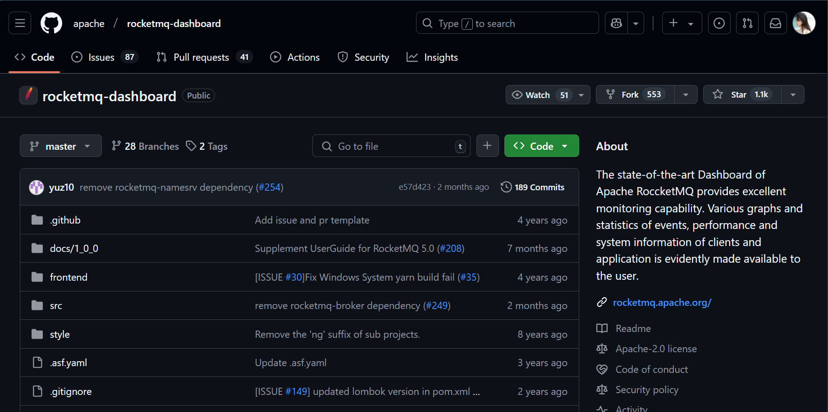Open the pull requests shortcut icon in header
Screen dimensions: 828x412
pyautogui.click(x=747, y=23)
